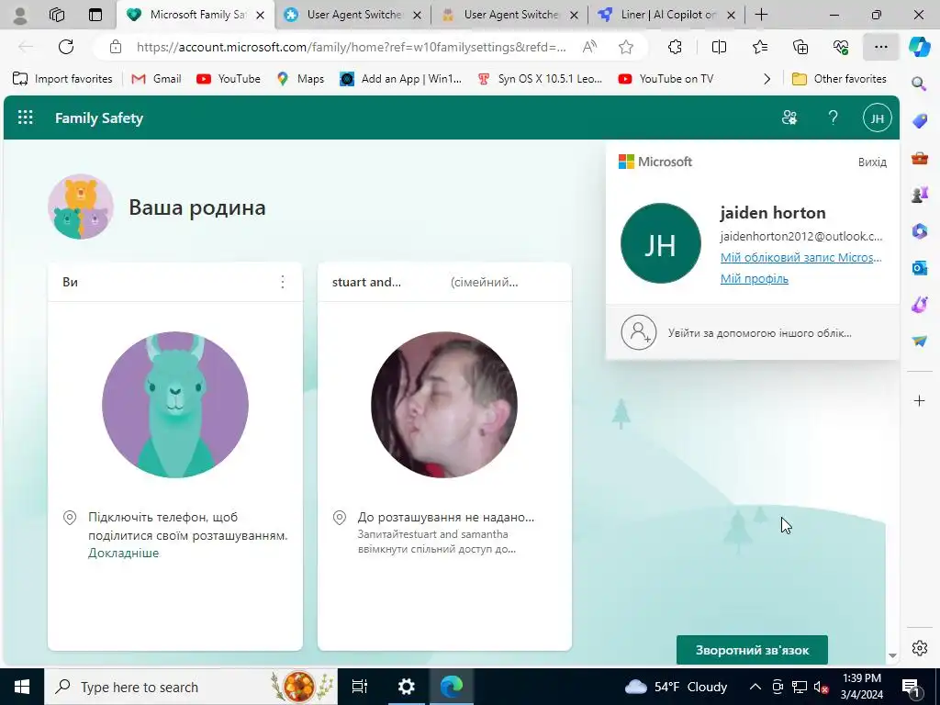The width and height of the screenshot is (940, 705).
Task: Click Докладніше link on Ви card
Action: (124, 553)
